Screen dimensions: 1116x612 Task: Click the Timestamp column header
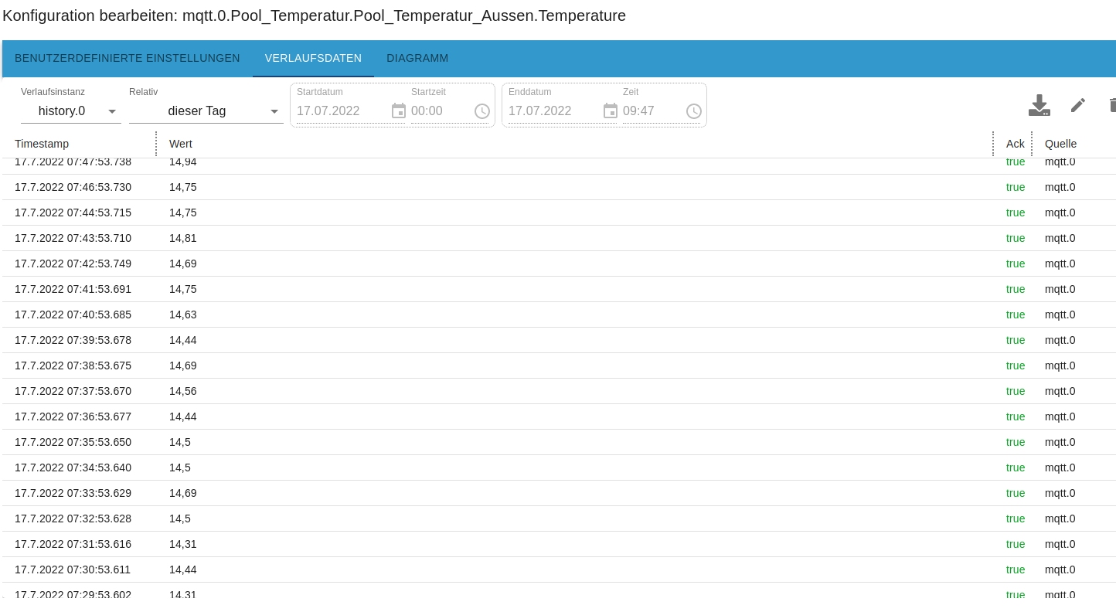click(x=42, y=144)
